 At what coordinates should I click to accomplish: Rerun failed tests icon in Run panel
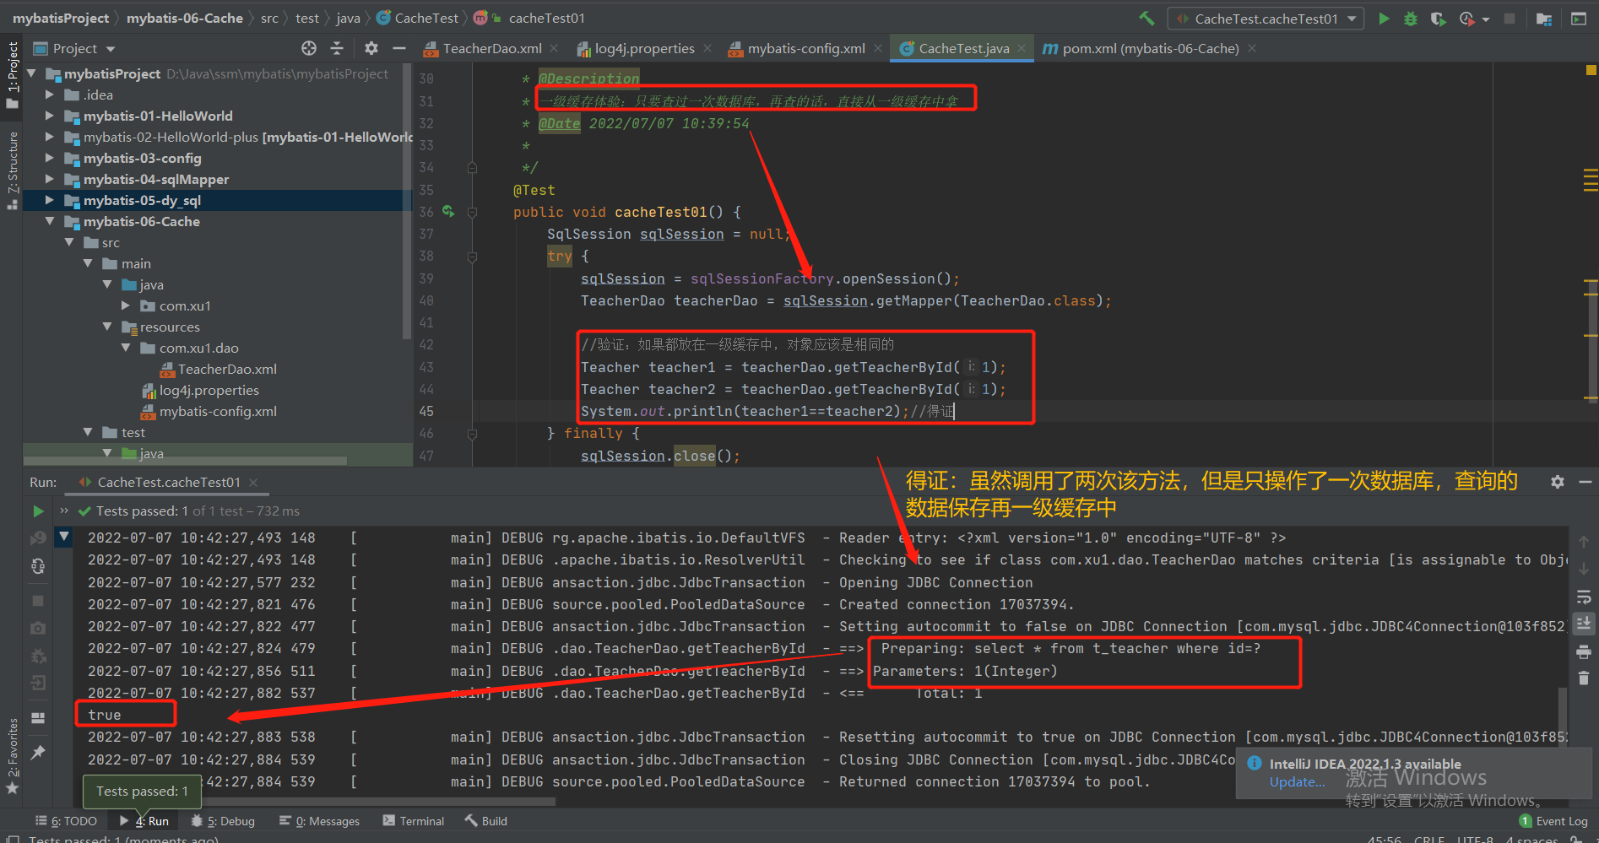(x=38, y=538)
